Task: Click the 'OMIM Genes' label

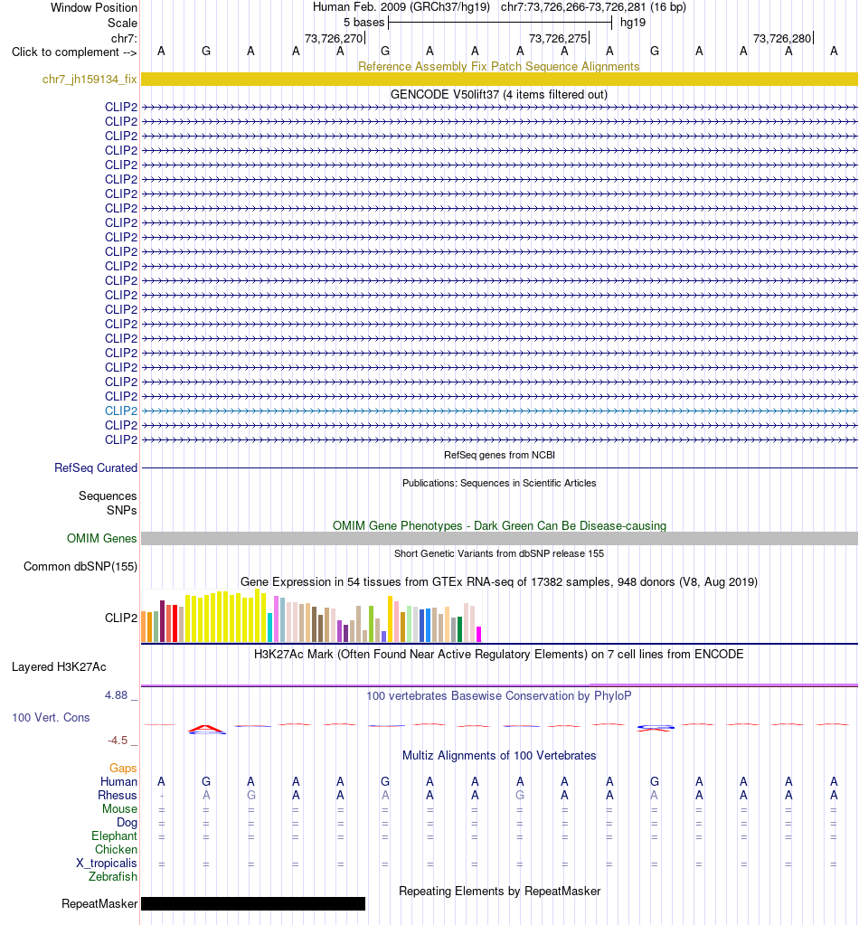Action: pyautogui.click(x=101, y=539)
